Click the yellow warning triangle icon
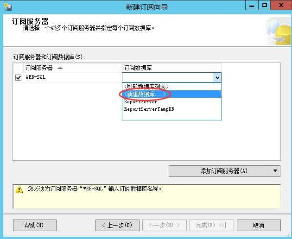Image resolution: width=292 pixels, height=239 pixels. [19, 189]
